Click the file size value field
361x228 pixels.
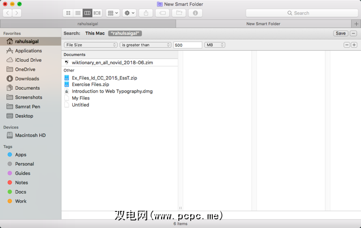coord(188,45)
